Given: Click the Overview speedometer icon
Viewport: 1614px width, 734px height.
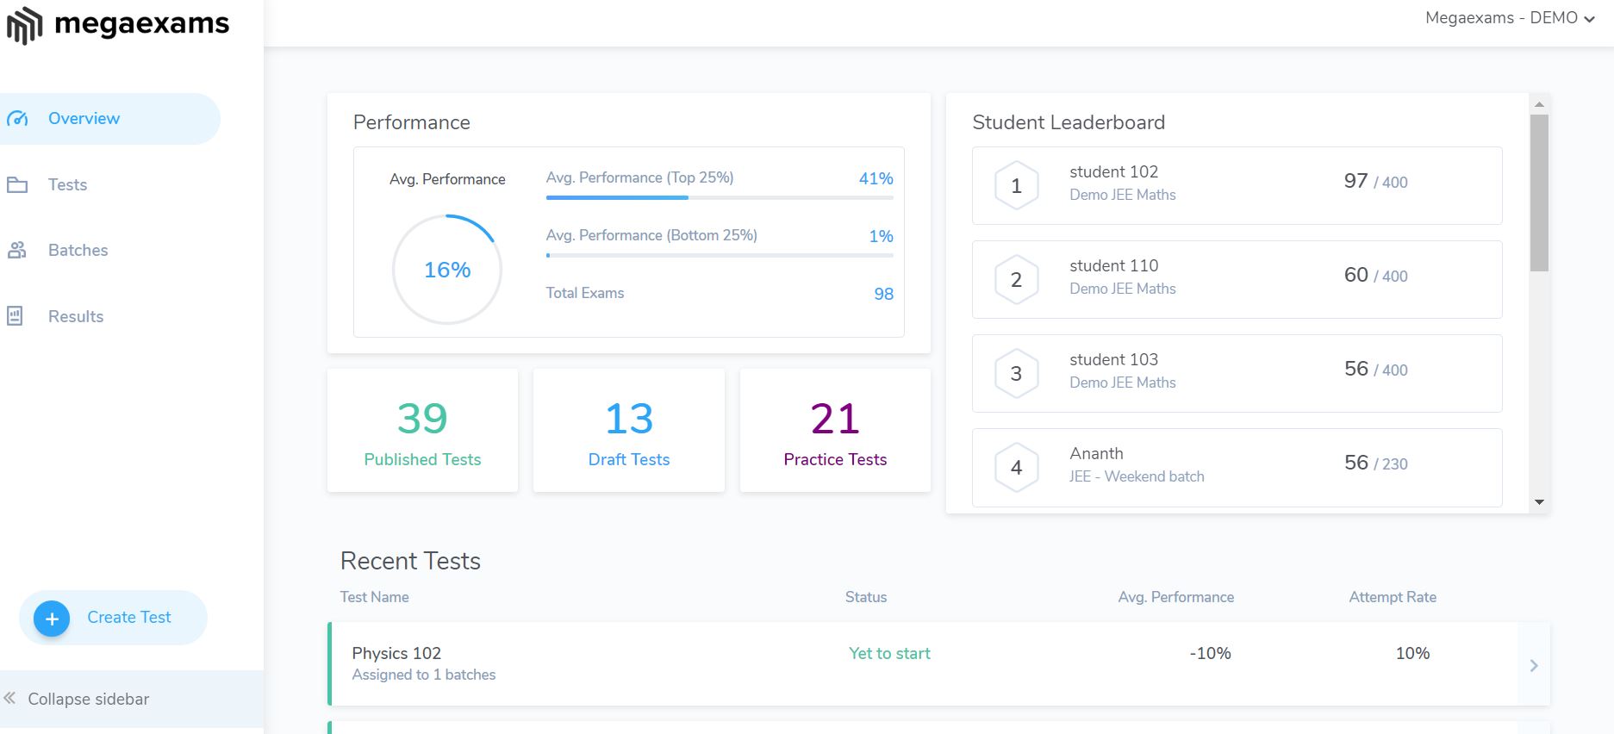Looking at the screenshot, I should point(17,119).
